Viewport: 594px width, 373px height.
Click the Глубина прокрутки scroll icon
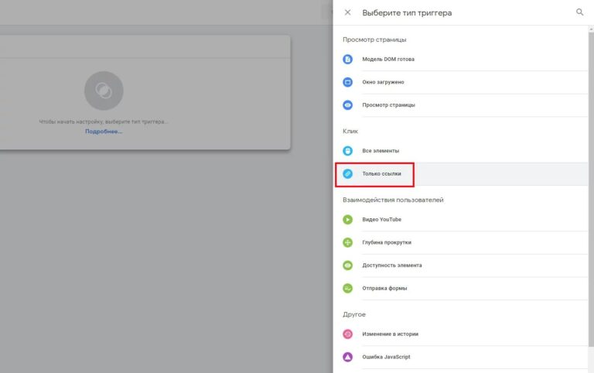(x=348, y=242)
